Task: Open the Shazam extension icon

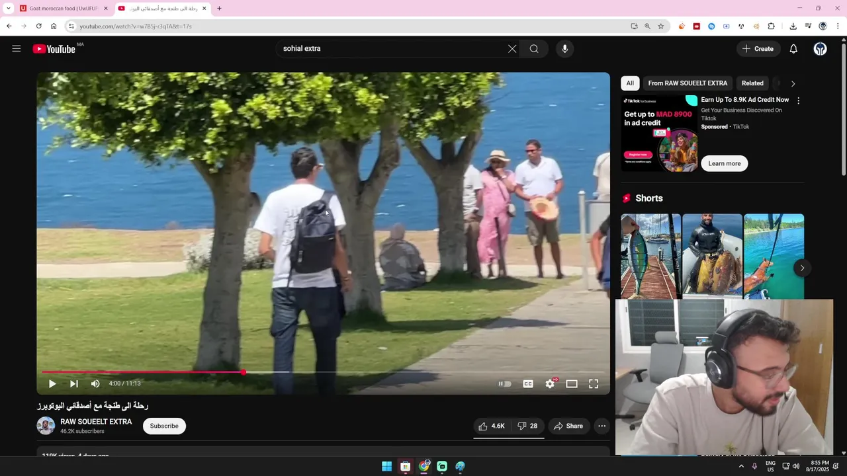Action: pos(711,26)
